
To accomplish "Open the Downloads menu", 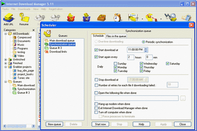I will click(x=24, y=9).
